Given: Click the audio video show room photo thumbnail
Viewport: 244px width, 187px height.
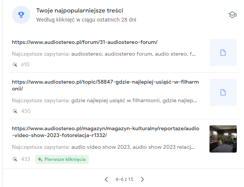Looking at the screenshot, I should tap(223, 139).
